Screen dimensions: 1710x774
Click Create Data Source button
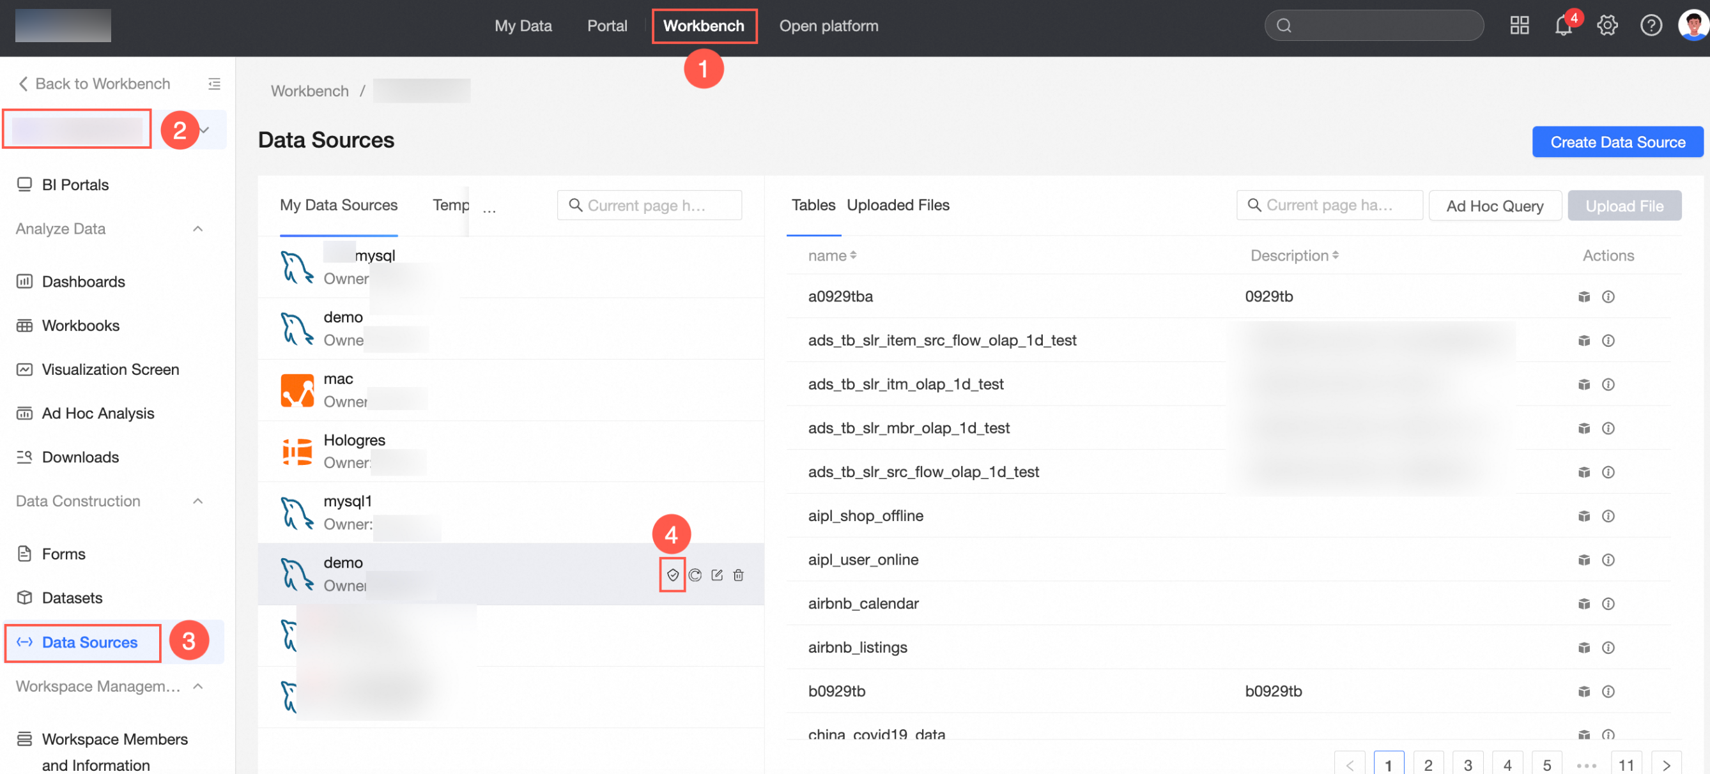(x=1617, y=142)
